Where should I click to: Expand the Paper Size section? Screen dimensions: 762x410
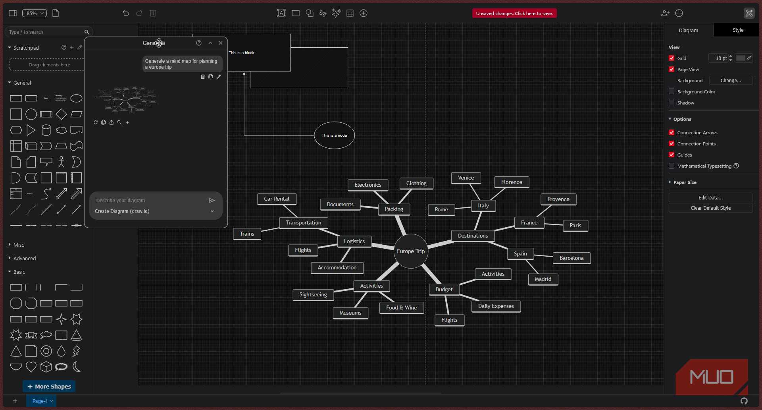click(683, 182)
